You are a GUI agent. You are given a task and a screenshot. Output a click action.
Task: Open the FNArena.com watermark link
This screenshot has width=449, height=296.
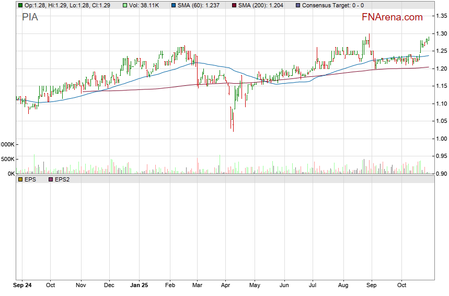(x=392, y=17)
